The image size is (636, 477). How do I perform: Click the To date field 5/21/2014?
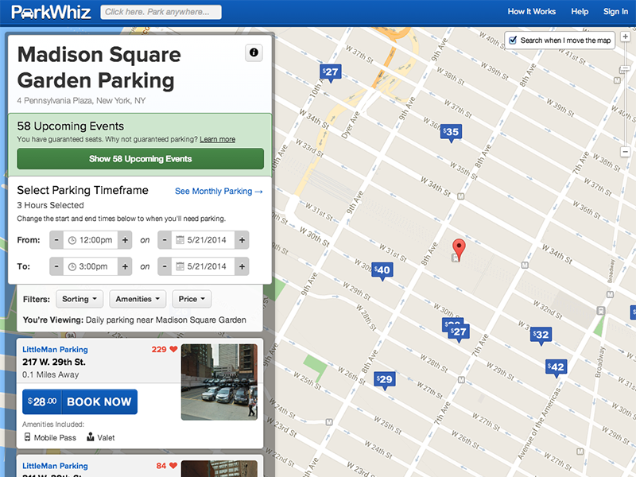pyautogui.click(x=203, y=266)
